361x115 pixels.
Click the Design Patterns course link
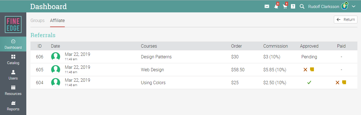pos(156,57)
